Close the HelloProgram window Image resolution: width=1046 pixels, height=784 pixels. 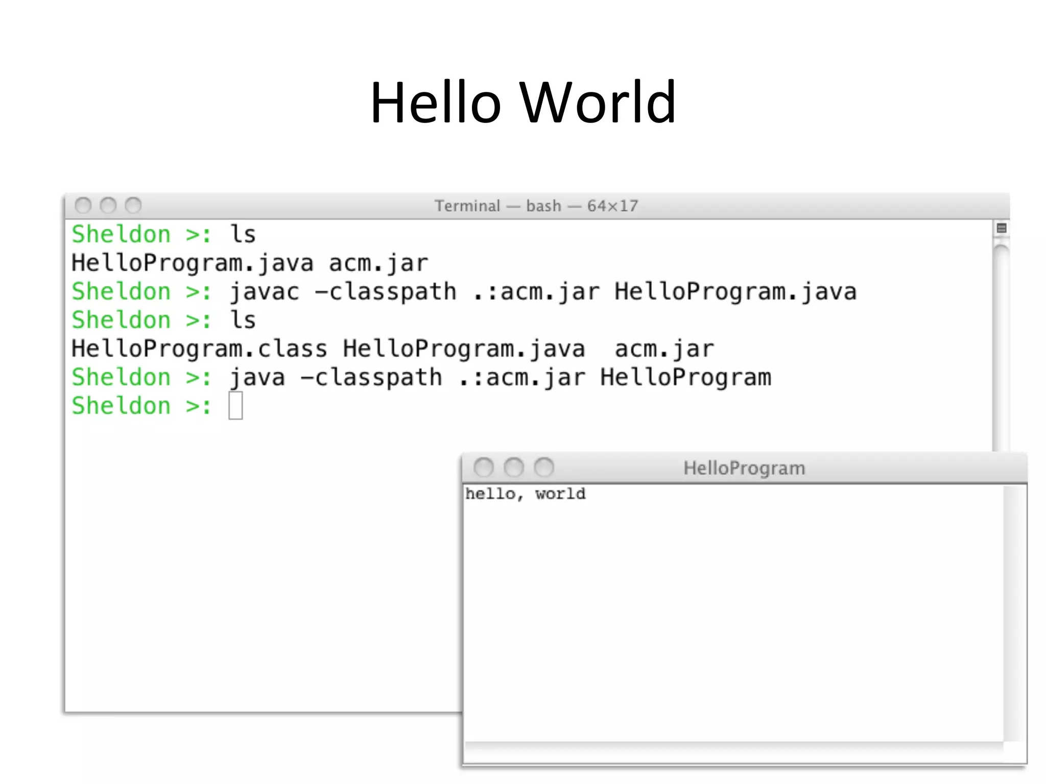coord(484,467)
